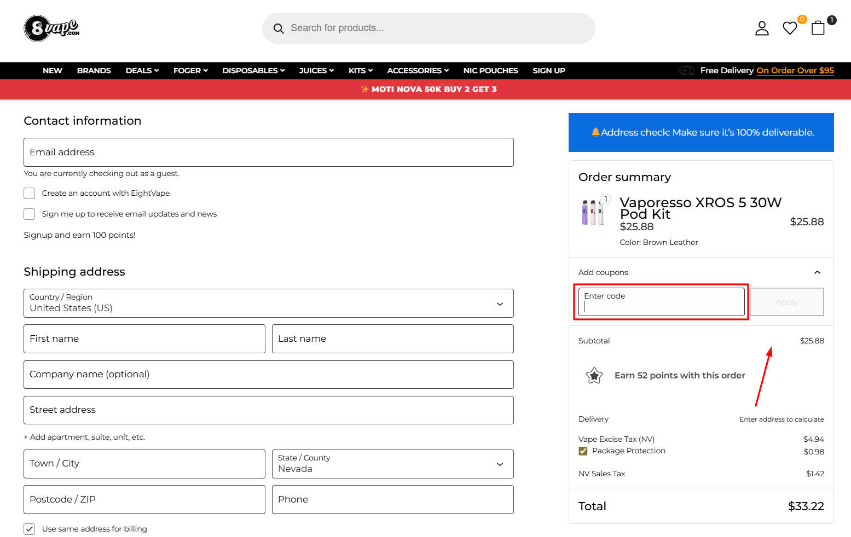Click the Subtotal label
This screenshot has height=537, width=851.
coord(594,341)
